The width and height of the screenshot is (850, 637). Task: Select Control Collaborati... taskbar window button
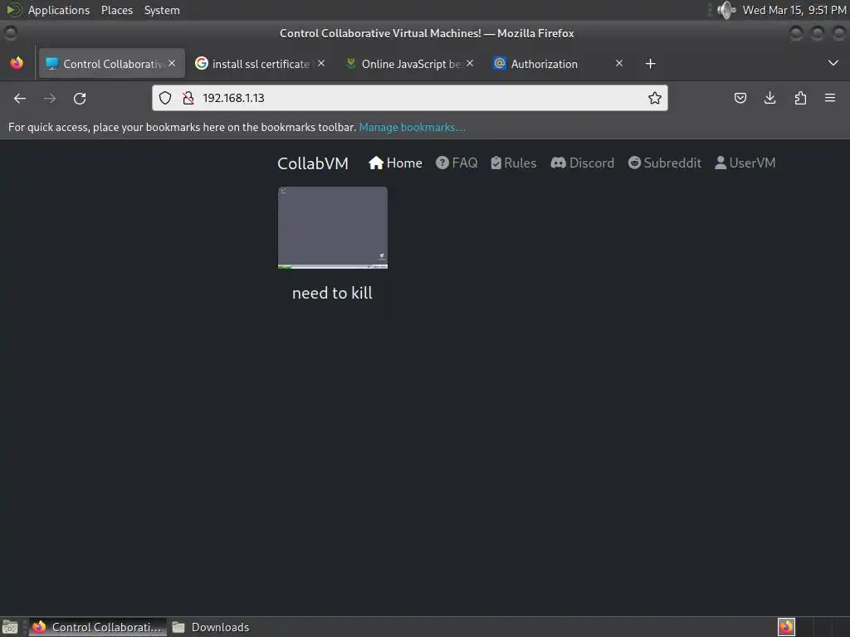point(98,627)
